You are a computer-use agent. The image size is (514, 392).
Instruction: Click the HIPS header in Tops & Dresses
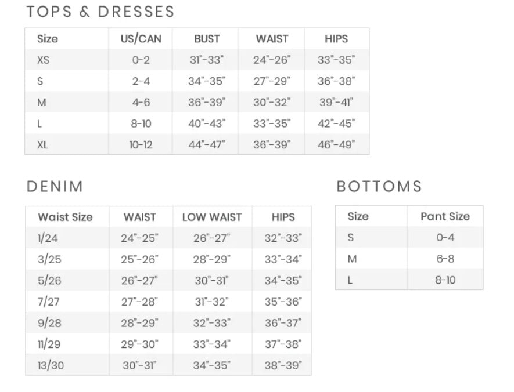[x=336, y=39]
